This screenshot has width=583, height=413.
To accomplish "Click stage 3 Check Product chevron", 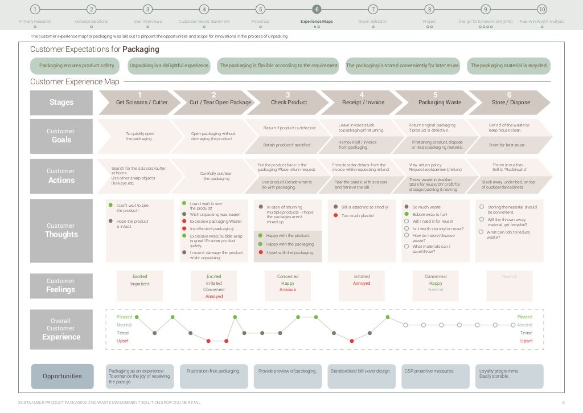I will 289,103.
